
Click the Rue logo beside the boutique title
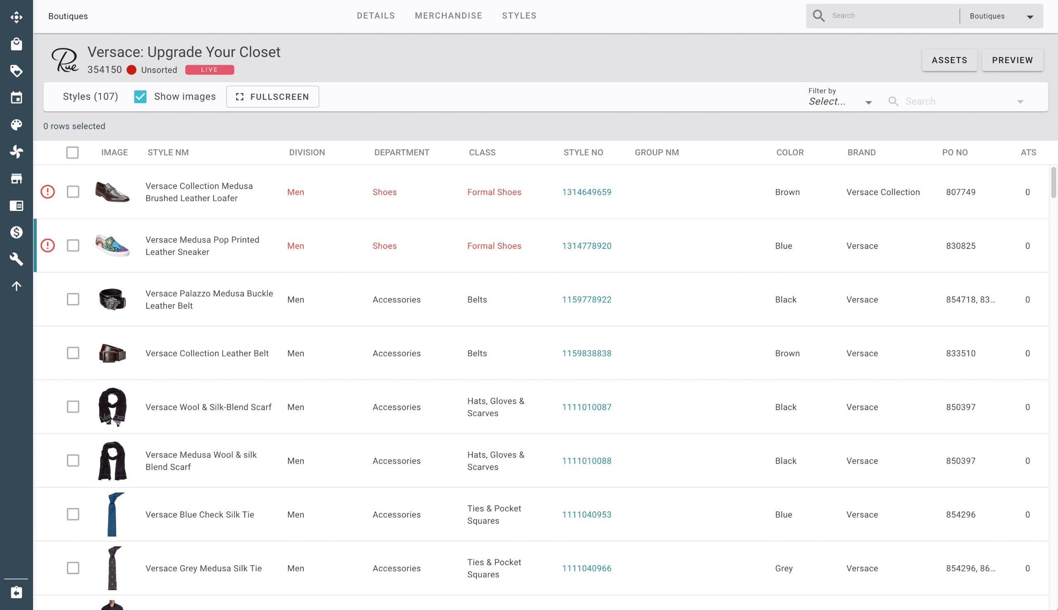[x=65, y=60]
